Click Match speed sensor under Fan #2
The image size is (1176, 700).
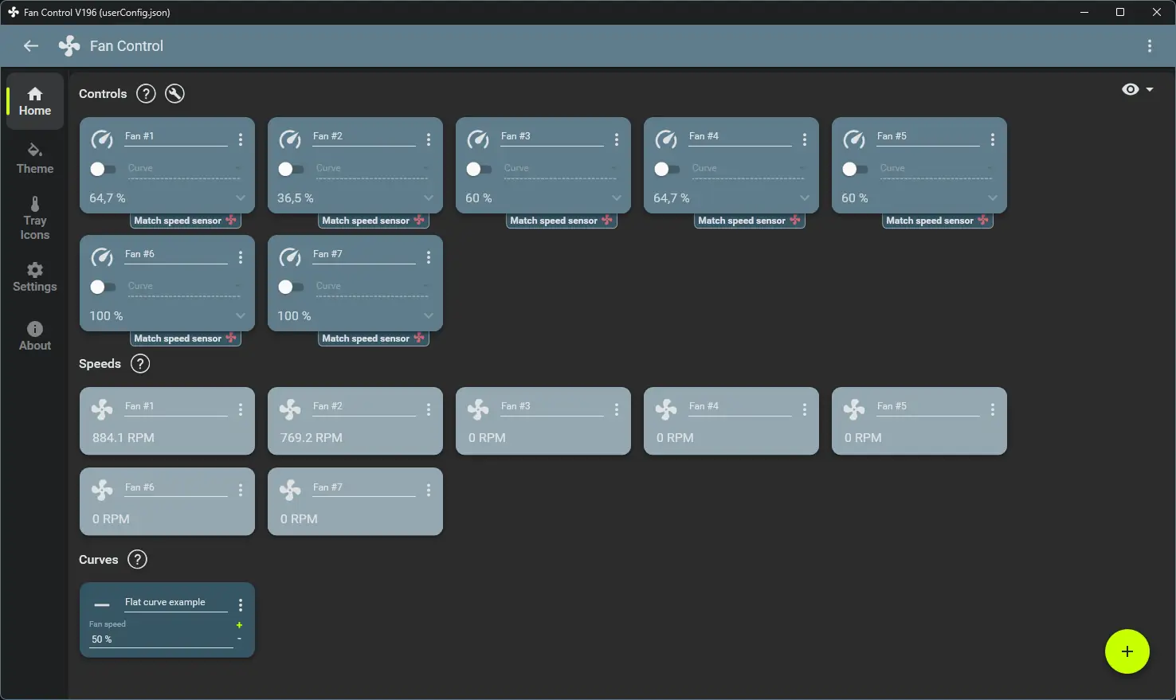[373, 221]
